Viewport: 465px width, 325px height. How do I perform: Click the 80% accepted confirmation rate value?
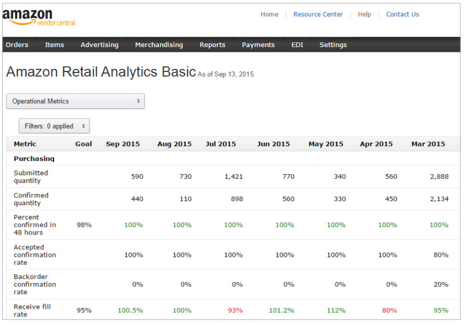[441, 255]
